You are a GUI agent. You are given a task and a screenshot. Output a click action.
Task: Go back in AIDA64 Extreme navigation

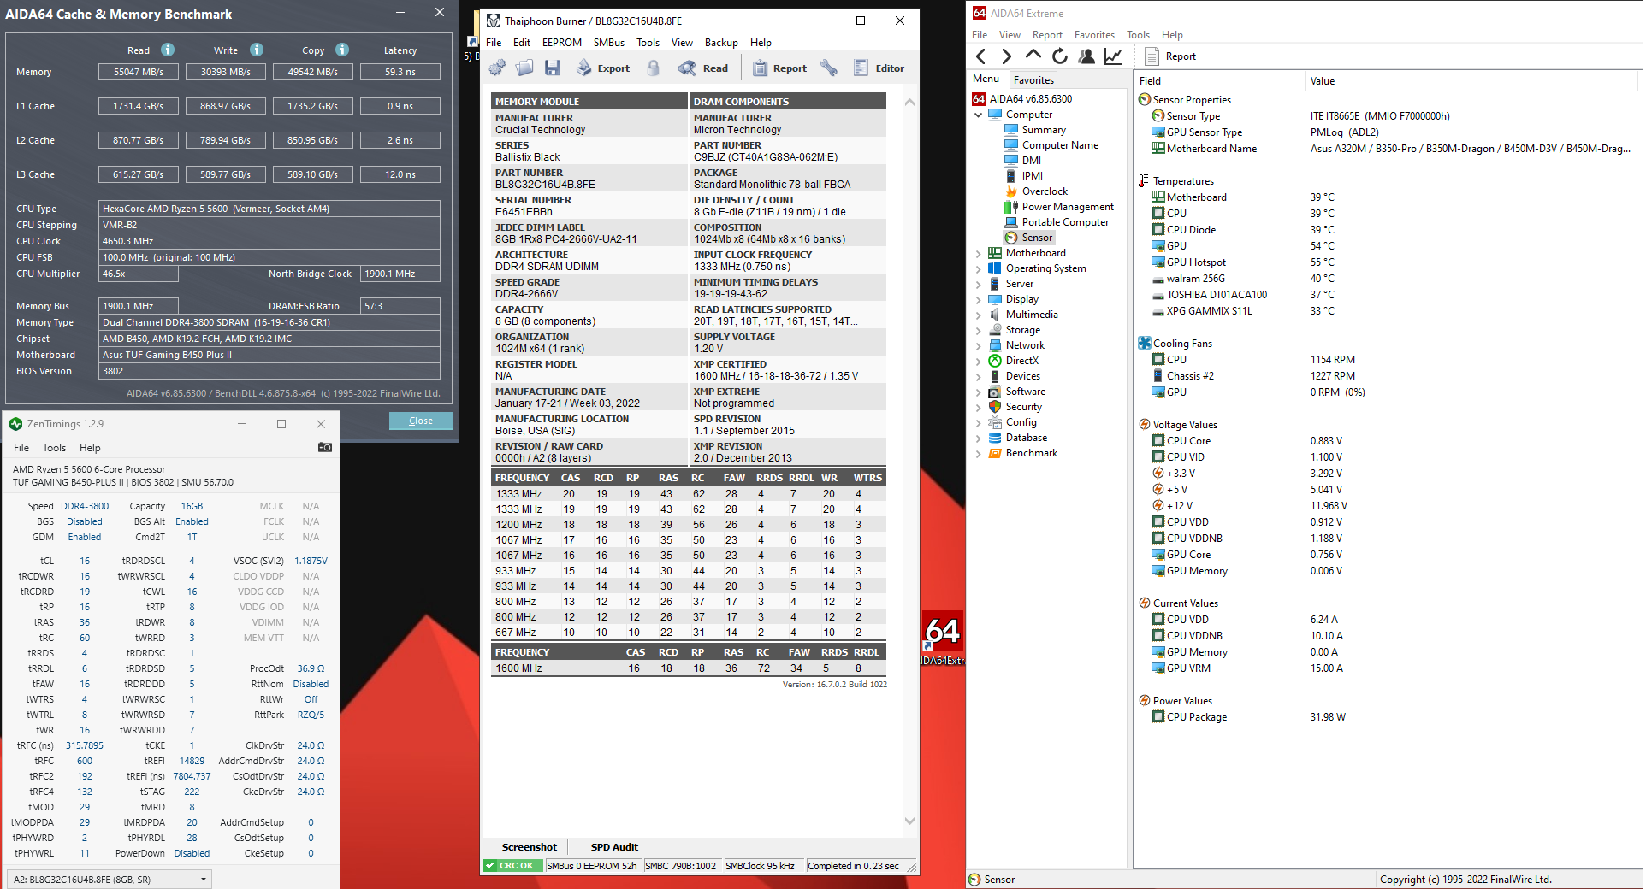pos(981,56)
